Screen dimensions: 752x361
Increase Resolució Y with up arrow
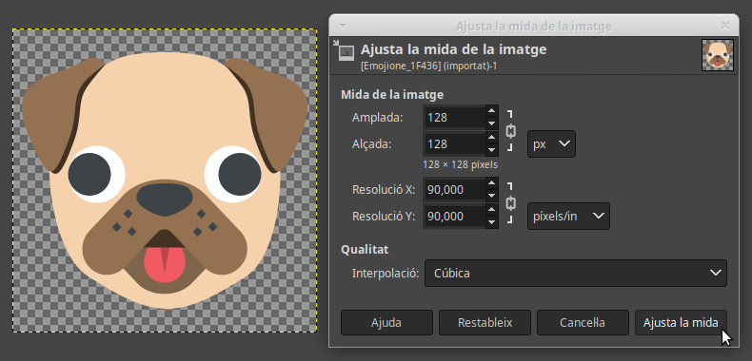(x=491, y=210)
